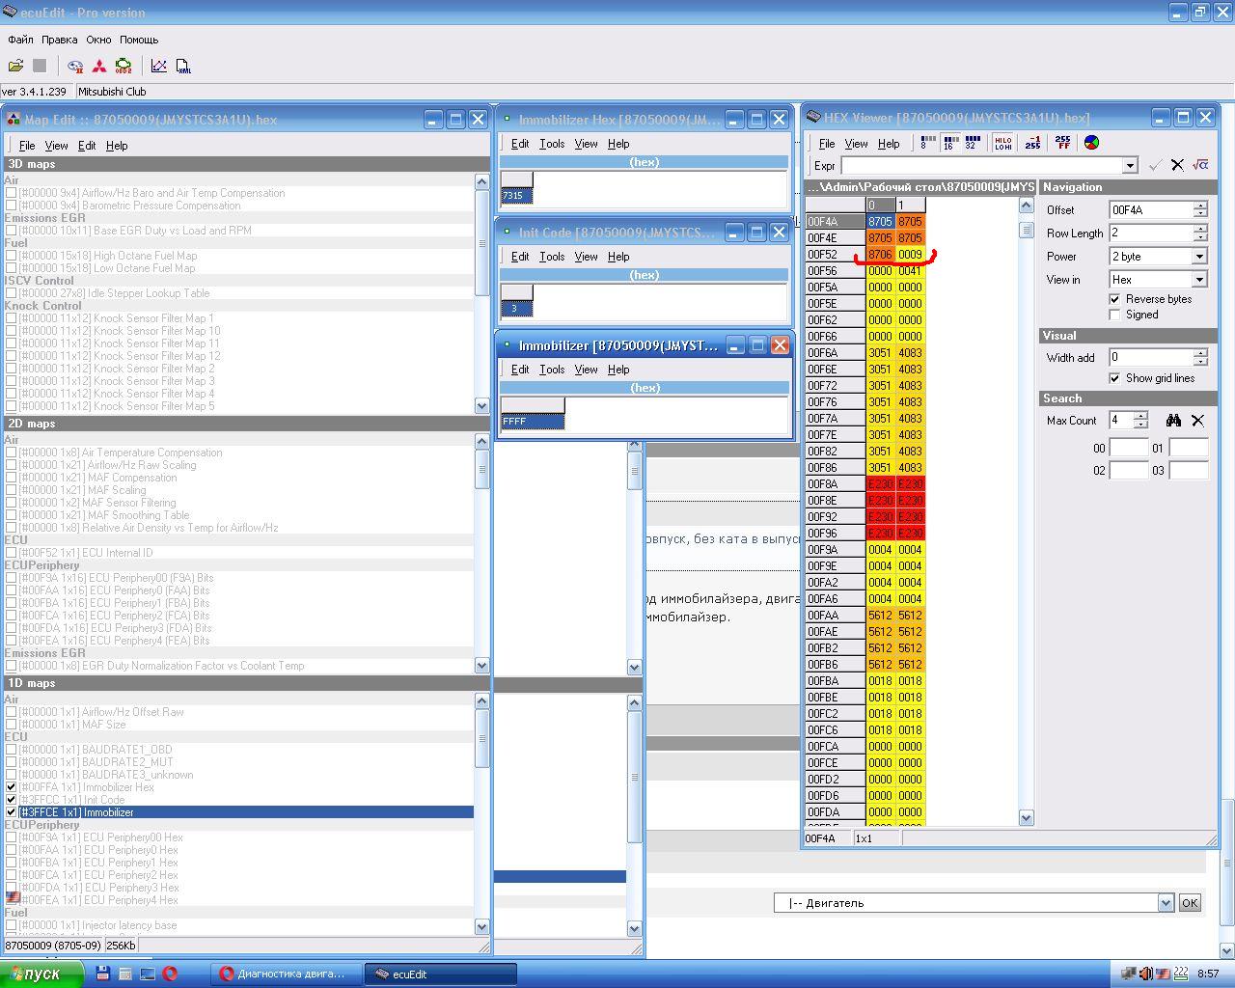Screen dimensions: 1235x988
Task: Switch HEX Viewer to 32-bit mode
Action: tap(972, 143)
